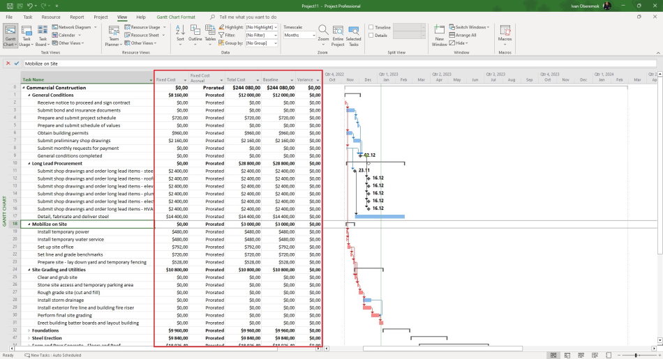Click the Undo arrow icon

[x=30, y=6]
